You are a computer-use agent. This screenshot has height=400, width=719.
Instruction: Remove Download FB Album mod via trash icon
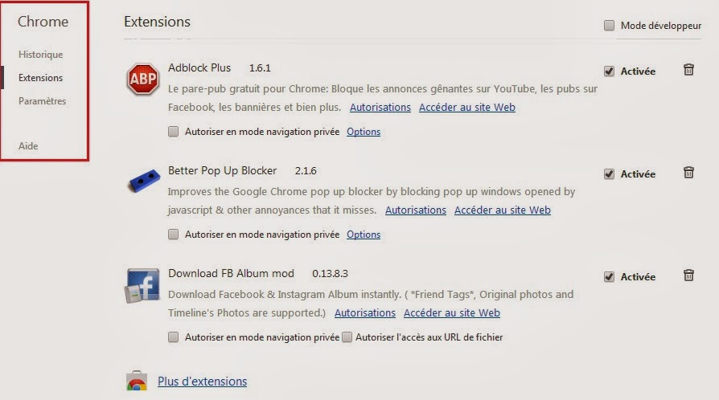click(x=688, y=276)
